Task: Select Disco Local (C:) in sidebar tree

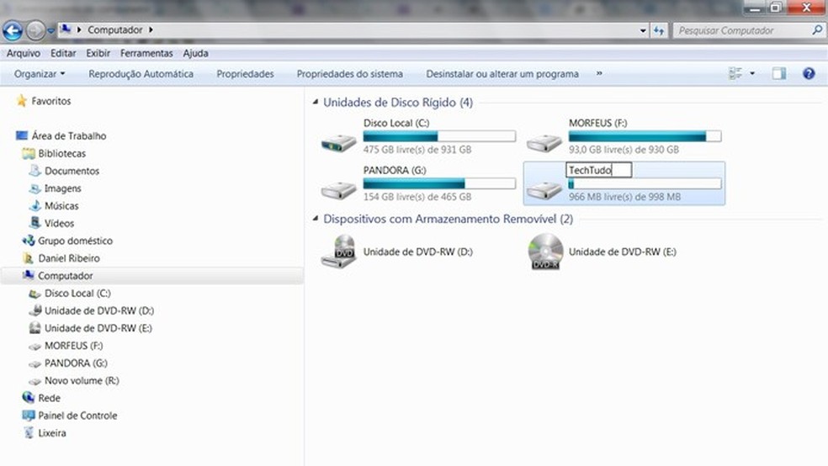Action: (77, 293)
